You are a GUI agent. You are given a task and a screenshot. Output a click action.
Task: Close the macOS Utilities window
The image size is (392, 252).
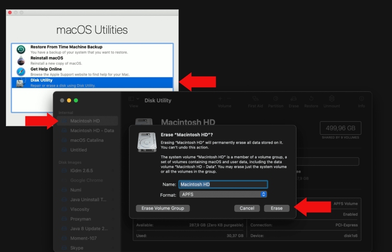click(x=10, y=13)
